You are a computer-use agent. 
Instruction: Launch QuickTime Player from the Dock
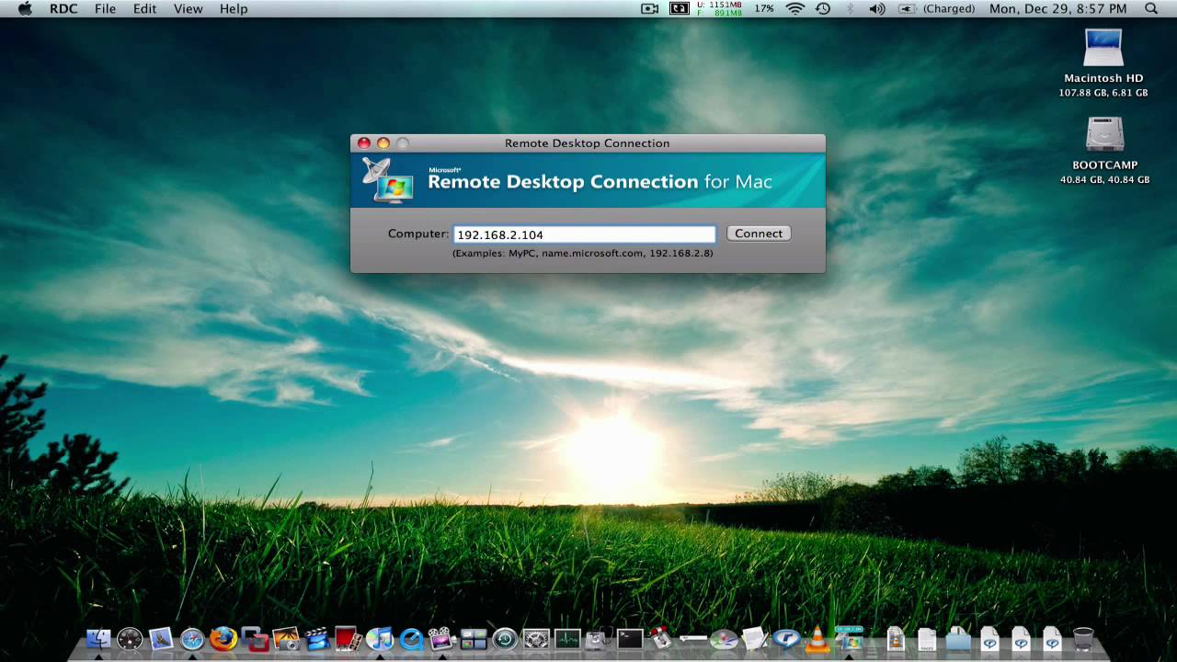point(411,638)
